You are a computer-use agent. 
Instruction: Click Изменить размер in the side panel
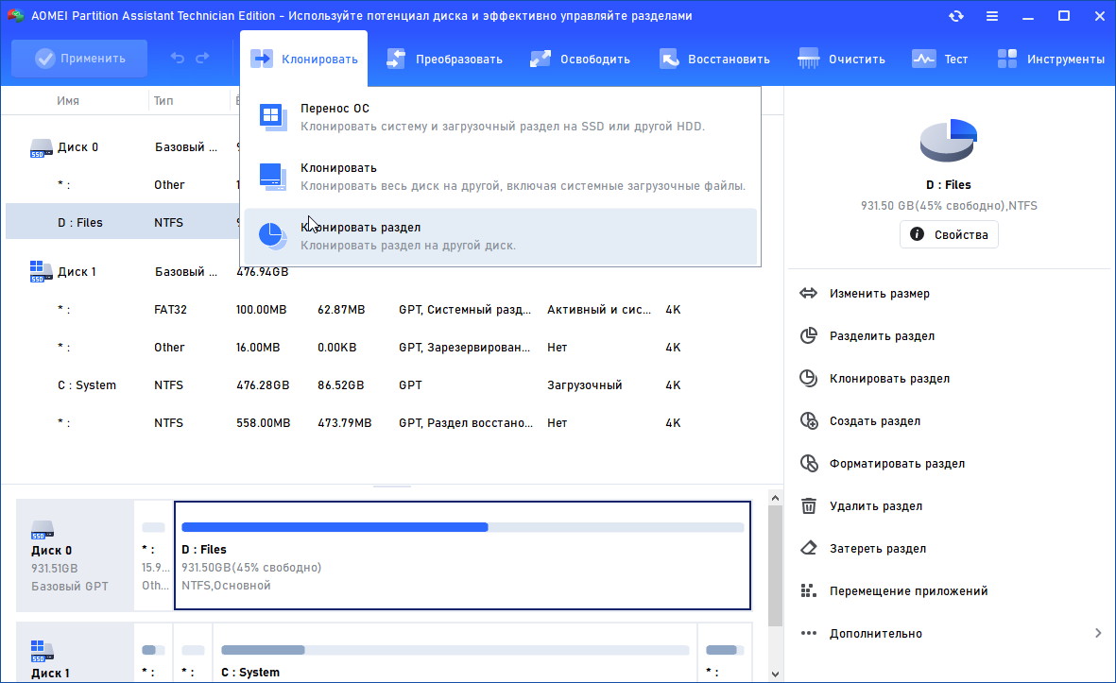(x=880, y=293)
